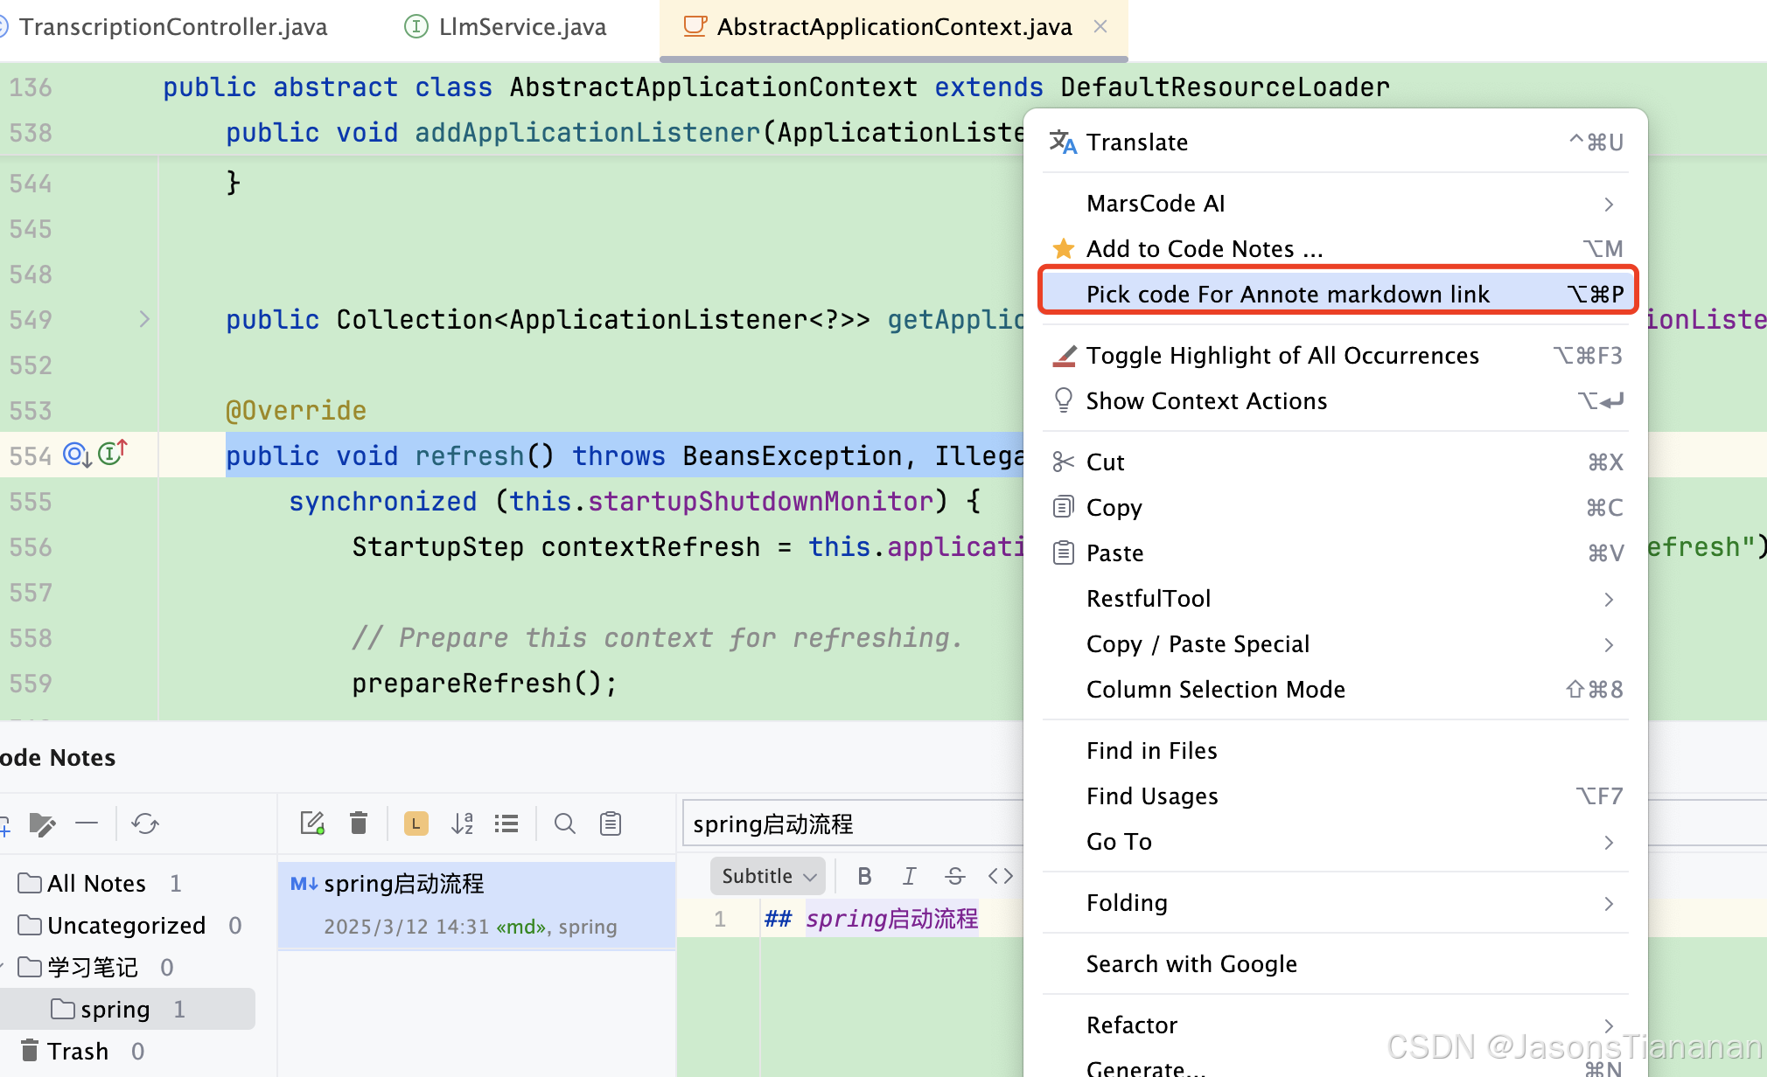Toggle italic formatting in note editor

[x=910, y=876]
